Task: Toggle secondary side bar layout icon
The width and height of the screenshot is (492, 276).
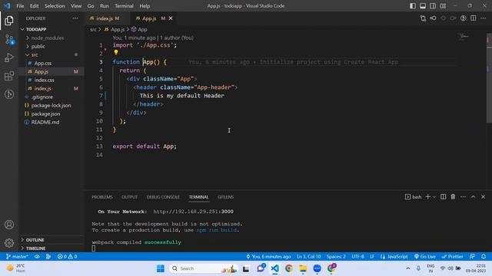Action: point(433,6)
